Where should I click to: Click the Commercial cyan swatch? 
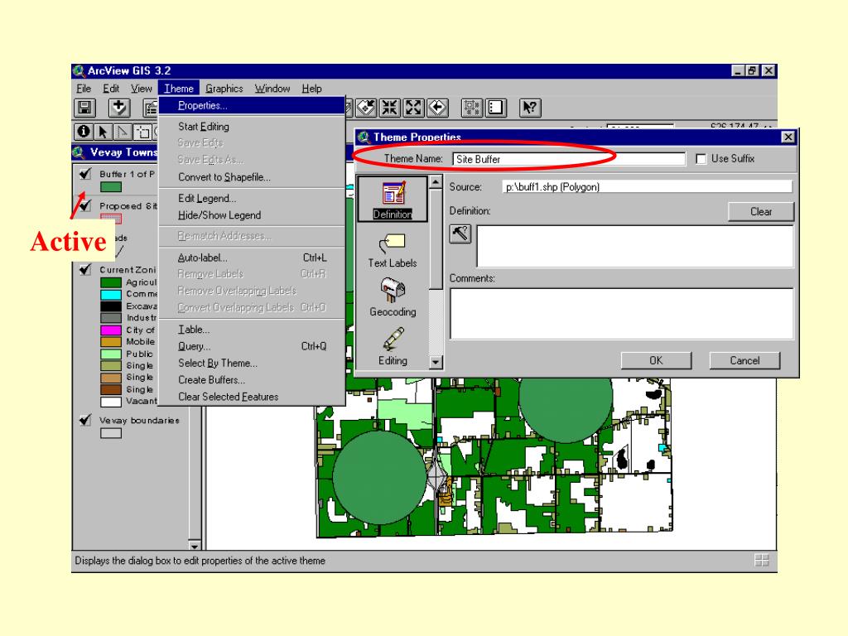click(x=111, y=294)
